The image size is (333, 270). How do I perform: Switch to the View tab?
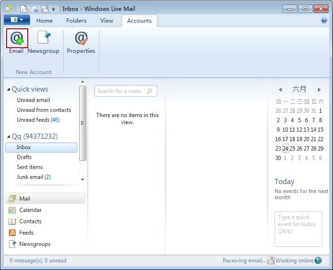pos(106,21)
